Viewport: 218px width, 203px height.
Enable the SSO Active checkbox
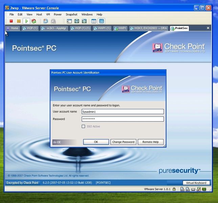coord(83,126)
